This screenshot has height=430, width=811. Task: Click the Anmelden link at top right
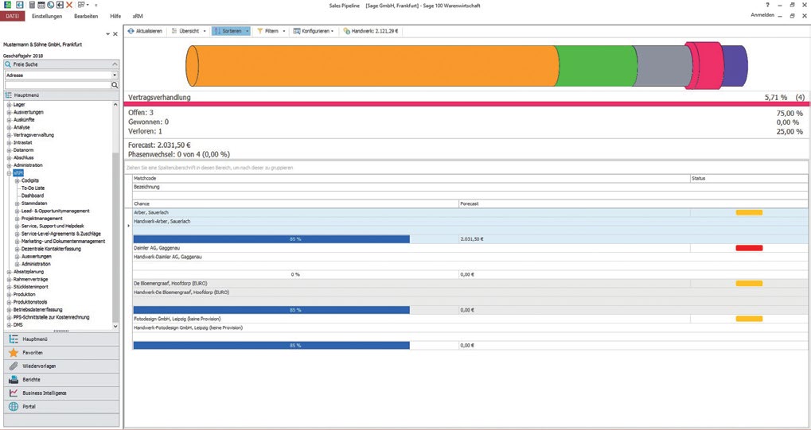(762, 15)
